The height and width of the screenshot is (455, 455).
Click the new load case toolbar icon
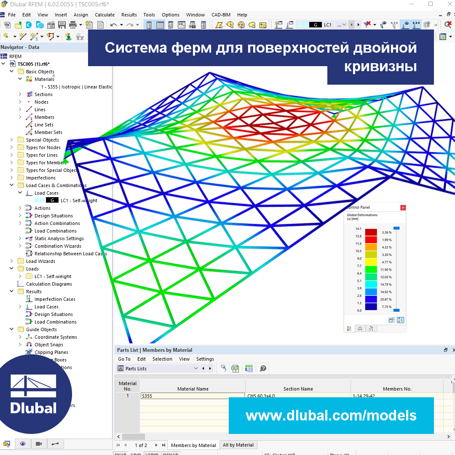coord(278,25)
